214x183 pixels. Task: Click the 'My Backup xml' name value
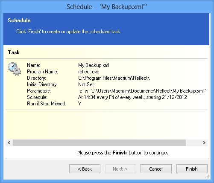(94, 65)
